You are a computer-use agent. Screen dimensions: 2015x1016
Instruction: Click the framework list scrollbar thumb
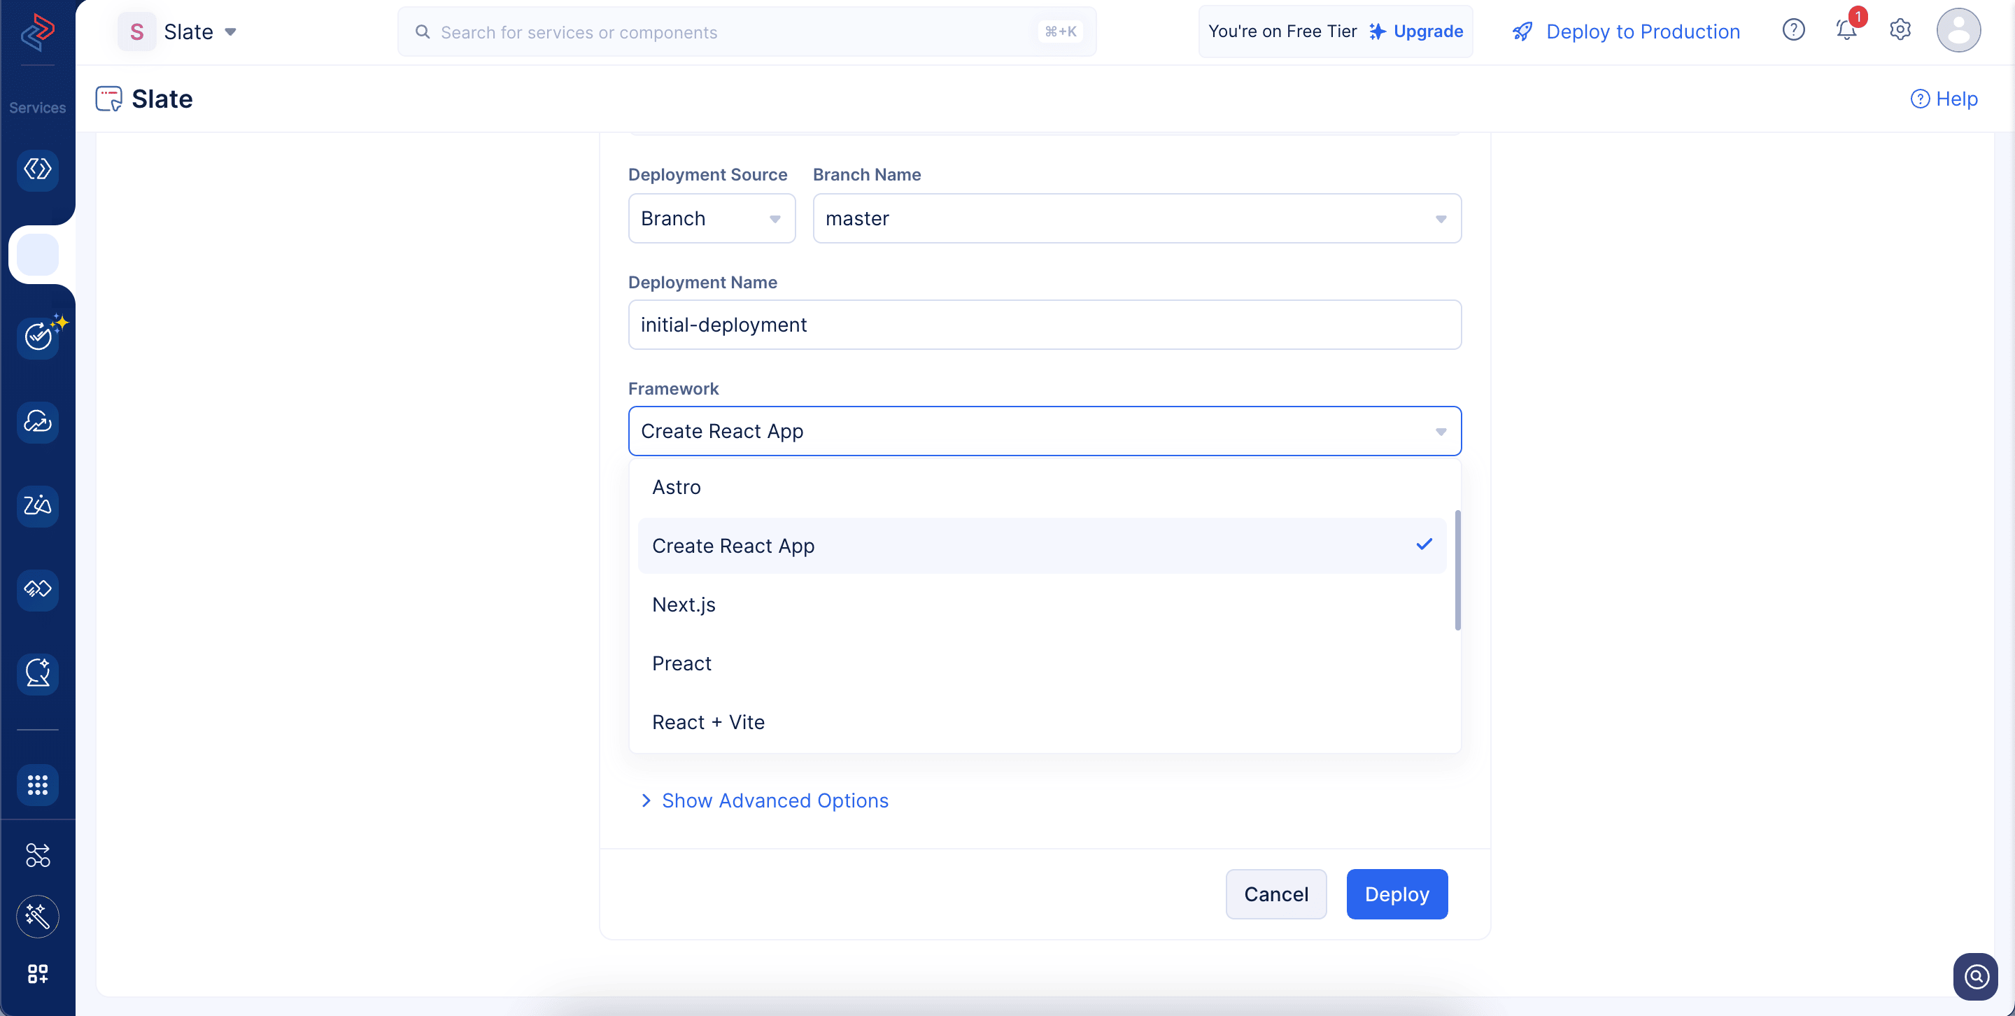point(1457,570)
